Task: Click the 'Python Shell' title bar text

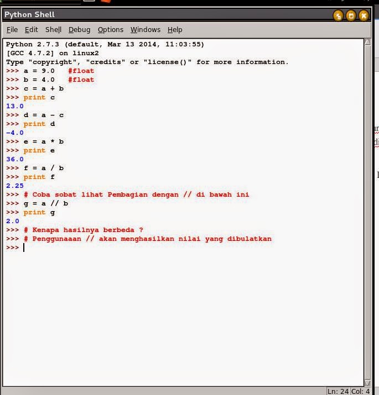Action: [x=29, y=14]
